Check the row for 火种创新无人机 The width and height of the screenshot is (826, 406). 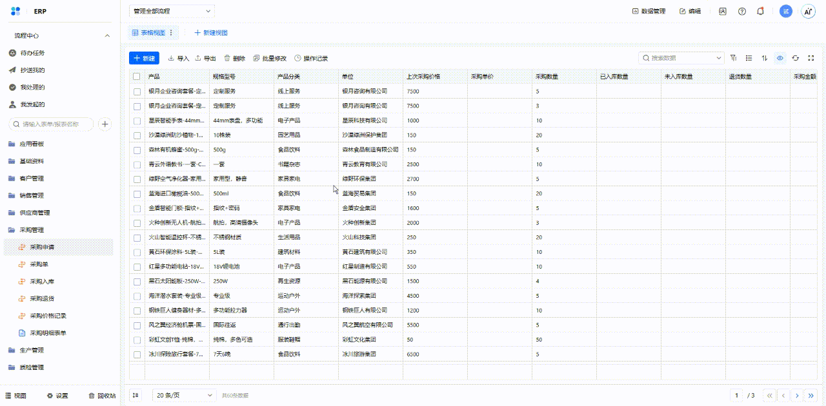click(x=137, y=223)
